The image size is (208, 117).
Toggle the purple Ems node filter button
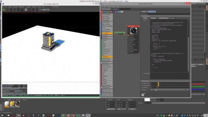(x=116, y=12)
